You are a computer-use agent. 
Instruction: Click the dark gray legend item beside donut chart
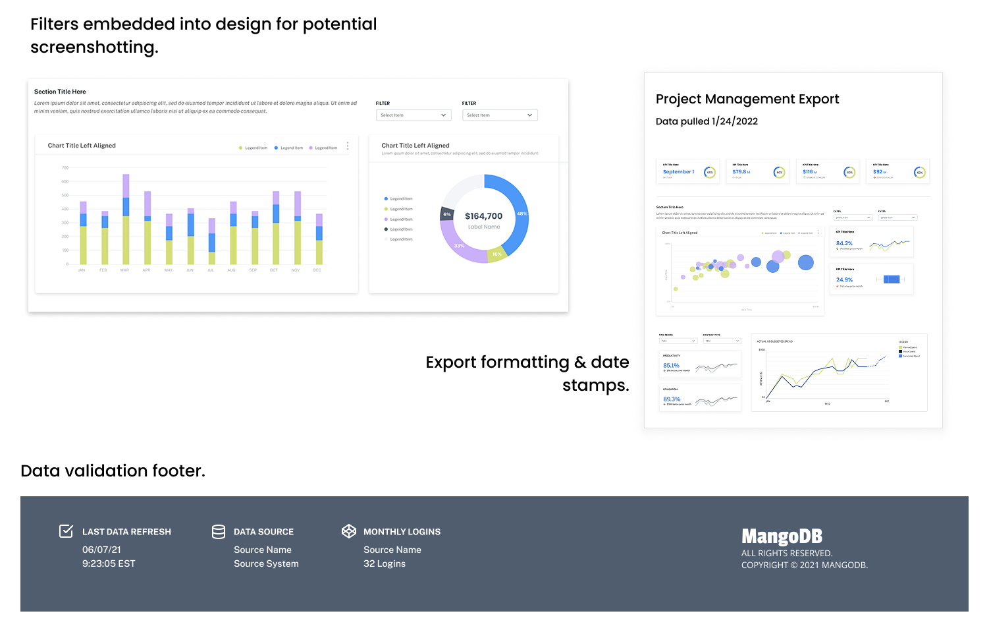point(398,229)
